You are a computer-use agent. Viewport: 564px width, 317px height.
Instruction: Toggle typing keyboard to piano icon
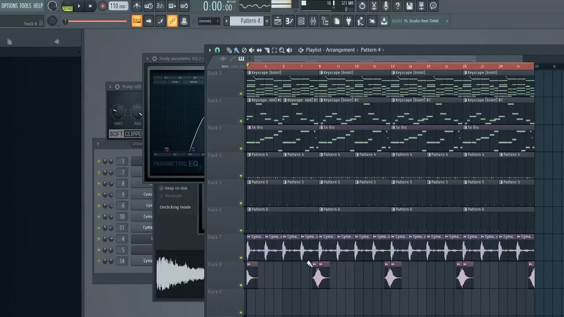tap(137, 21)
